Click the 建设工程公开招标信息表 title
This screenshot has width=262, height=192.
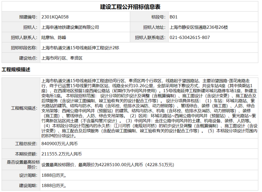tap(131, 7)
